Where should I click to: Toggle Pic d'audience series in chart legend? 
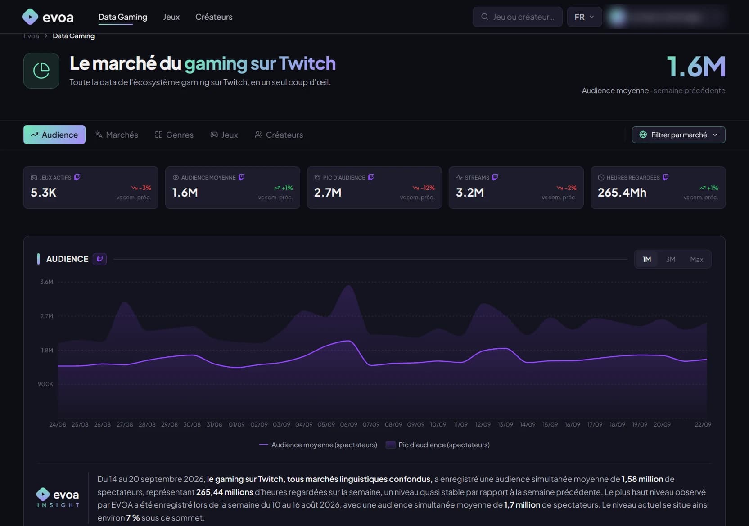[x=438, y=445]
